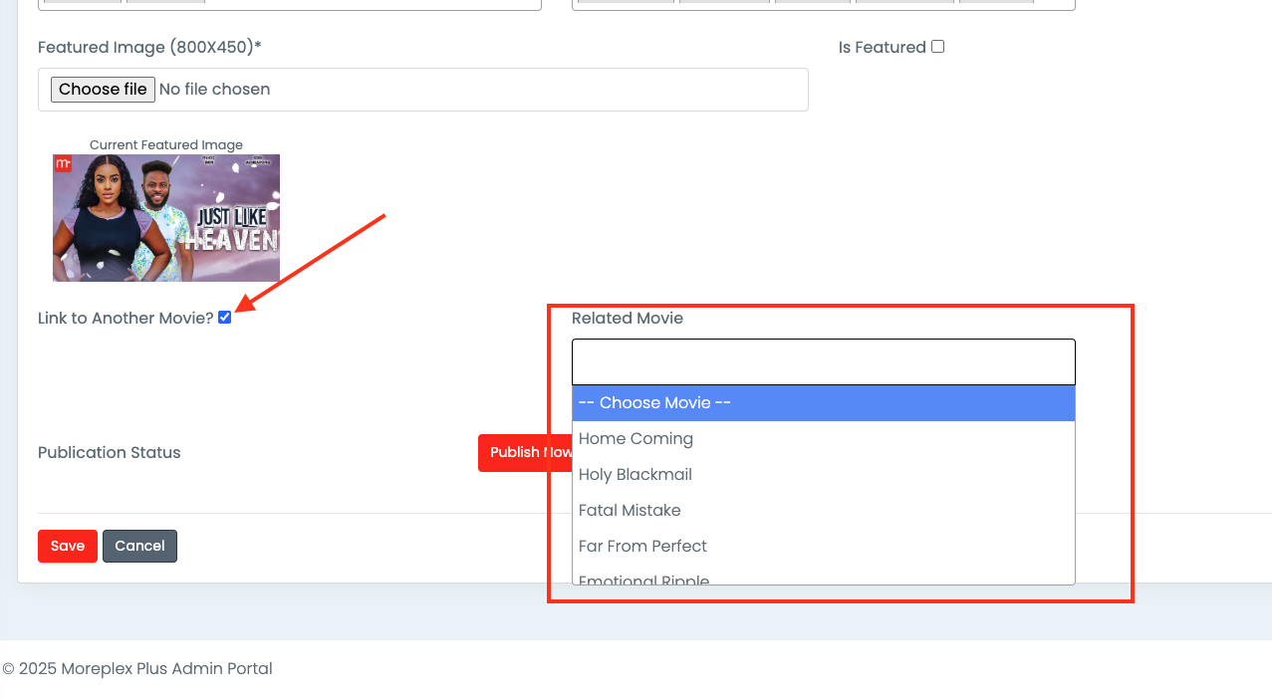This screenshot has height=698, width=1272.
Task: Click the 'Link to Another Movie?' label
Action: pos(126,319)
